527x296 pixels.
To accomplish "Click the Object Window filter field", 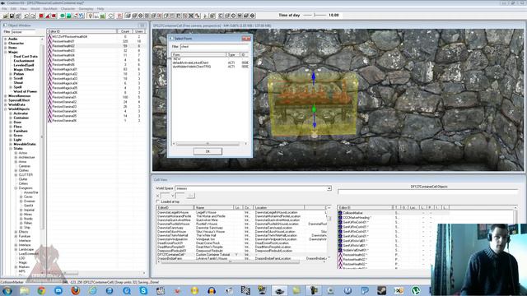I will click(24, 32).
